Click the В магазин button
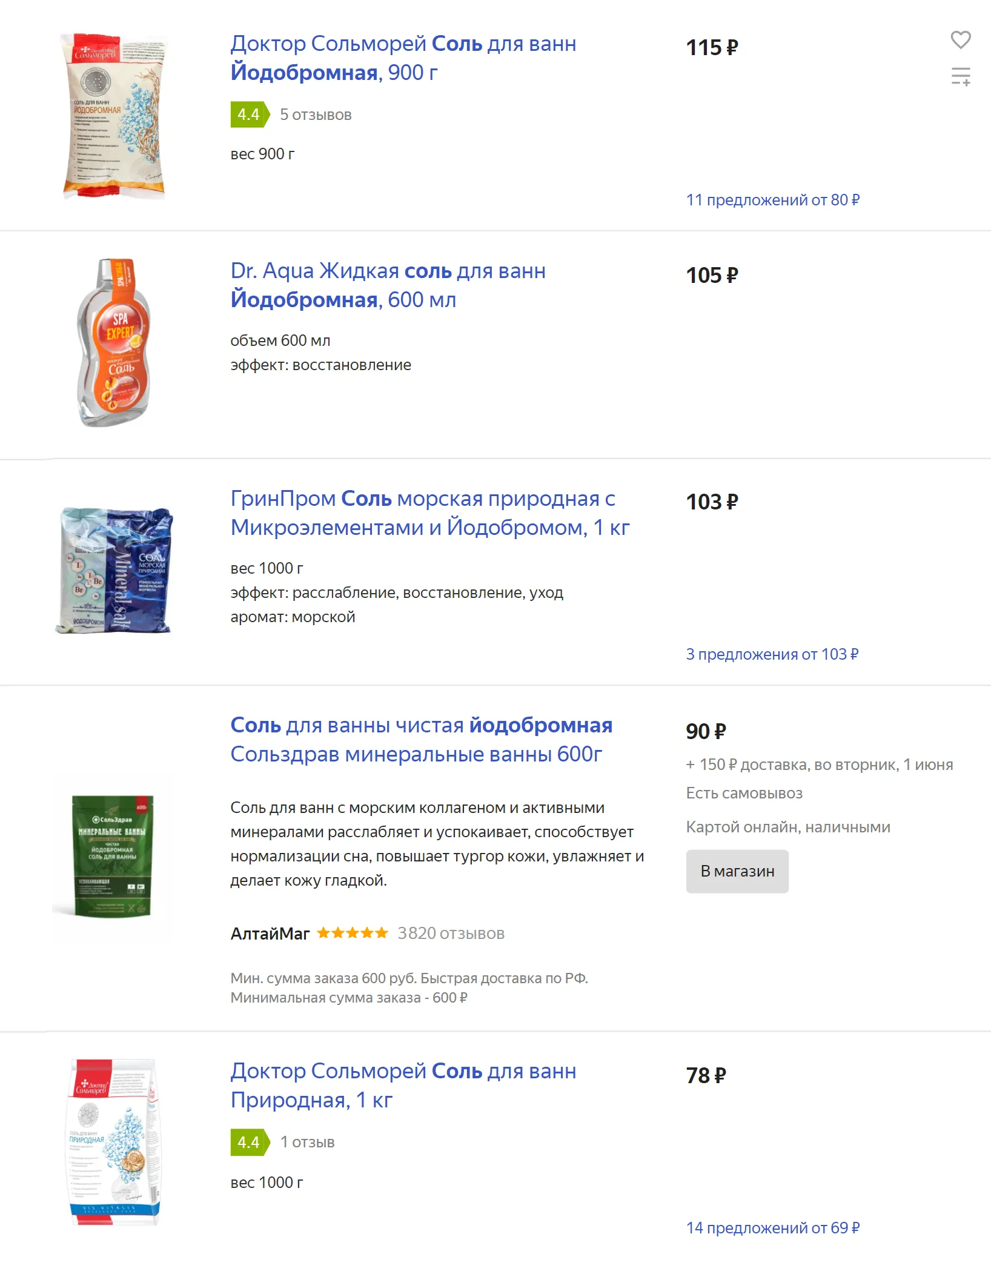The width and height of the screenshot is (991, 1277). (x=737, y=871)
